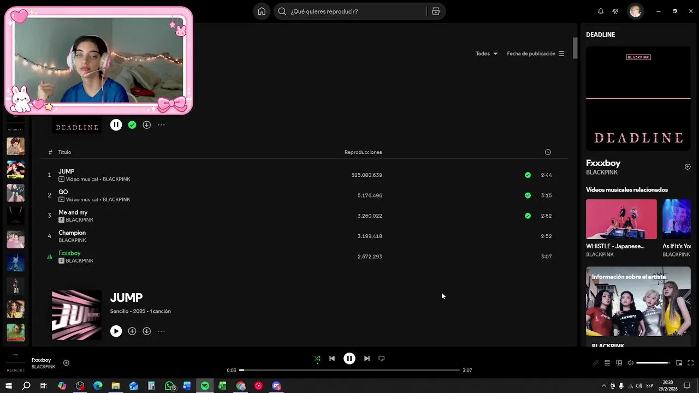This screenshot has height=393, width=699.
Task: Toggle shuffle mode
Action: (317, 359)
